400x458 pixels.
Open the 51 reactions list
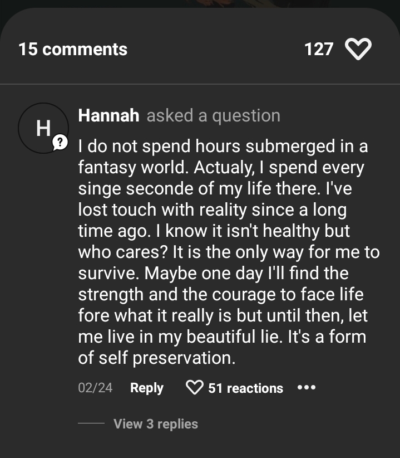tap(245, 388)
